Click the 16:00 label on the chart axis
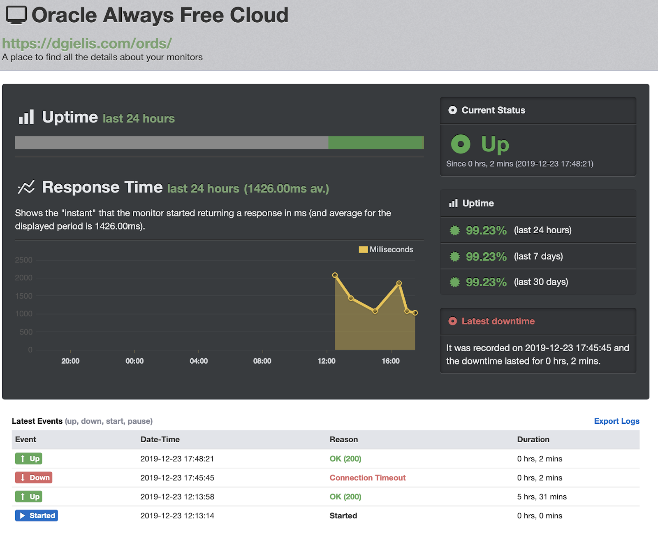Screen dimensions: 658x543 pyautogui.click(x=391, y=361)
